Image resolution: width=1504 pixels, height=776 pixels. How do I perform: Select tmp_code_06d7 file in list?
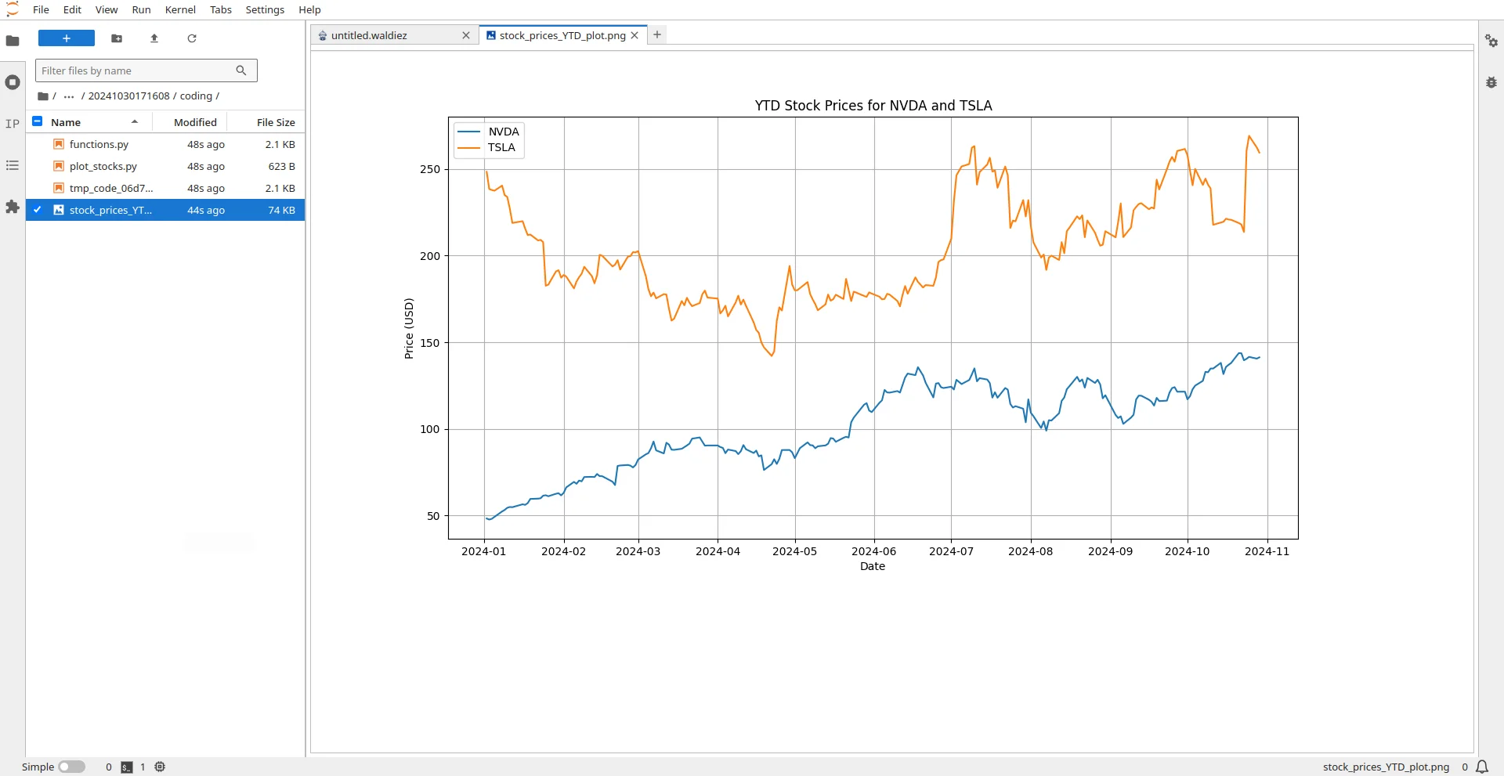[165, 188]
